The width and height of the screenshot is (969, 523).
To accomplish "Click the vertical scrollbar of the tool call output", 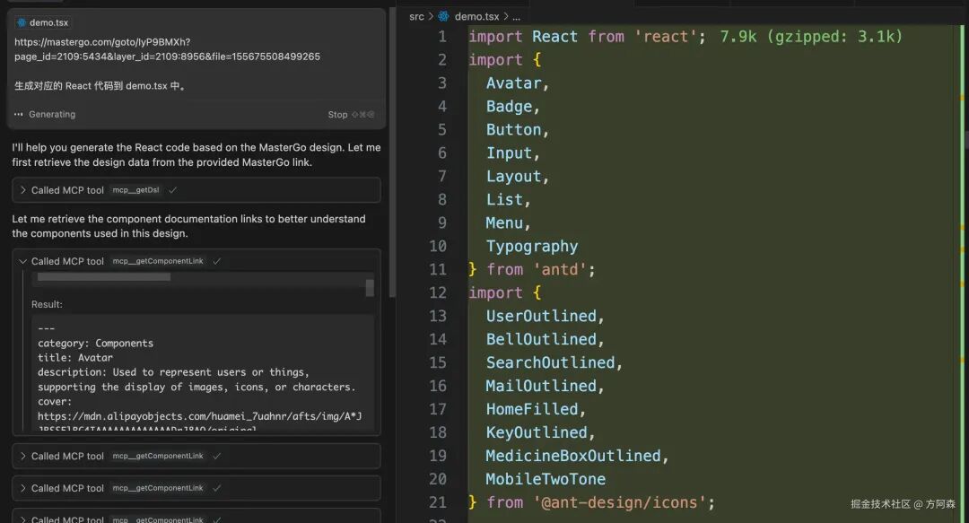I will click(x=370, y=287).
